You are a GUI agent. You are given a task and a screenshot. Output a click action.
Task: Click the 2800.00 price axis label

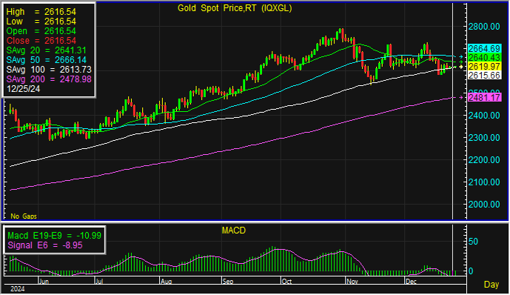coord(484,27)
